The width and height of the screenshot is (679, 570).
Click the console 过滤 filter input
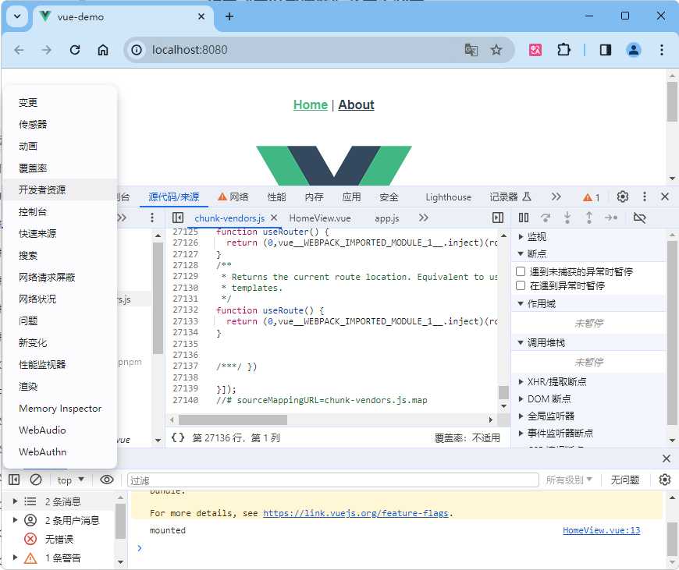[332, 480]
